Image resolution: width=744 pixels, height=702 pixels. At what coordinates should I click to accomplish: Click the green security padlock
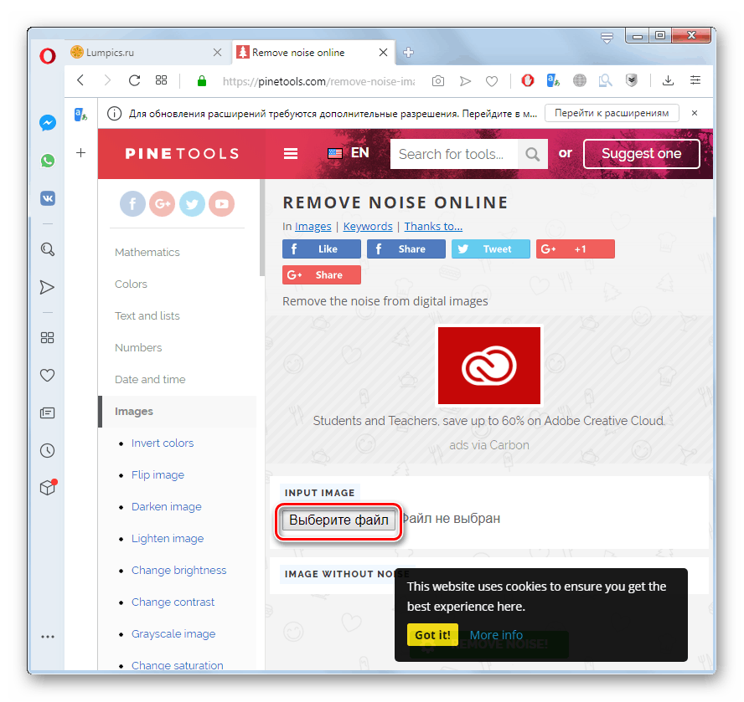click(x=202, y=81)
